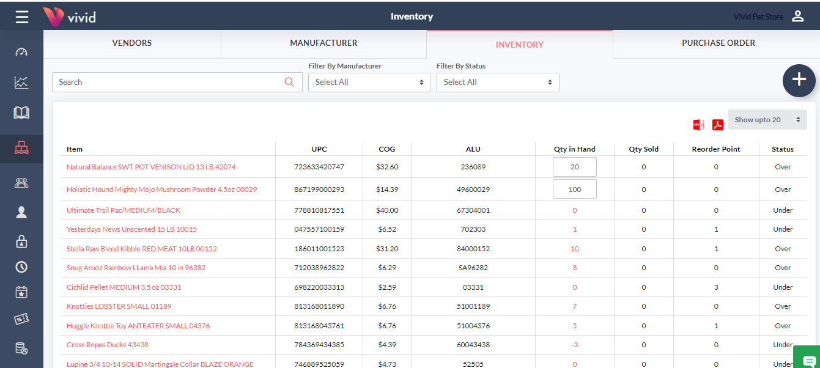
Task: Open the hamburger menu
Action: tap(22, 17)
